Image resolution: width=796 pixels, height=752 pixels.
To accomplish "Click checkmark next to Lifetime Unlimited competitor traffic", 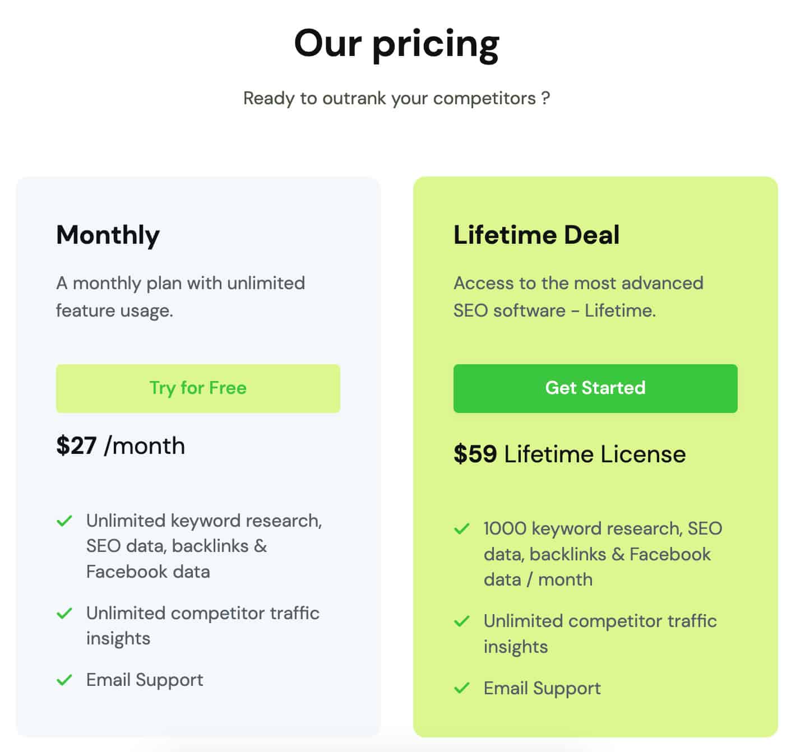I will click(461, 621).
